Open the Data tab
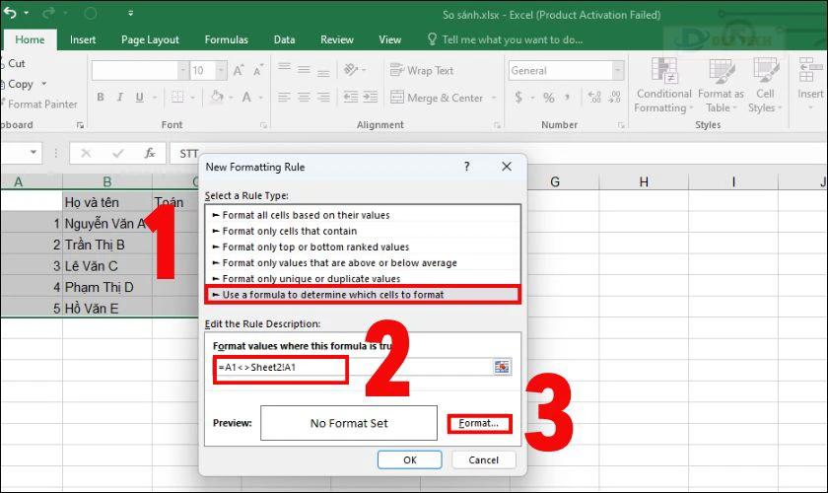This screenshot has height=493, width=828. [284, 39]
